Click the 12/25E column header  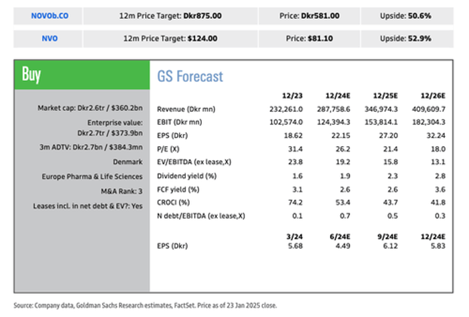click(385, 96)
